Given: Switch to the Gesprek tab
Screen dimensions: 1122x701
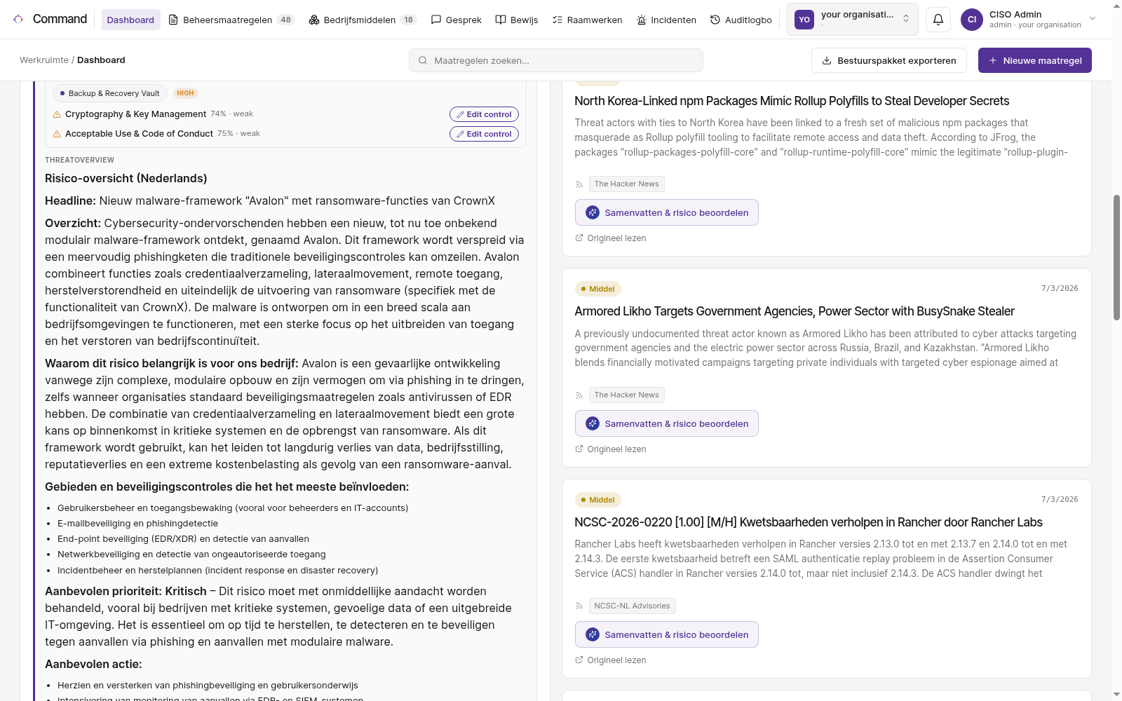Looking at the screenshot, I should click(x=457, y=20).
